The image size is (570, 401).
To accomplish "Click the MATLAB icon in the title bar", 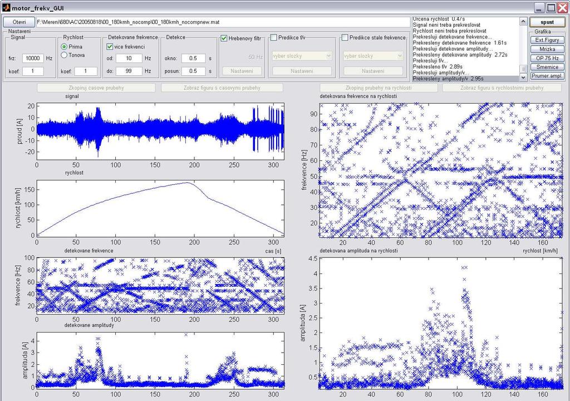I will 6,8.
